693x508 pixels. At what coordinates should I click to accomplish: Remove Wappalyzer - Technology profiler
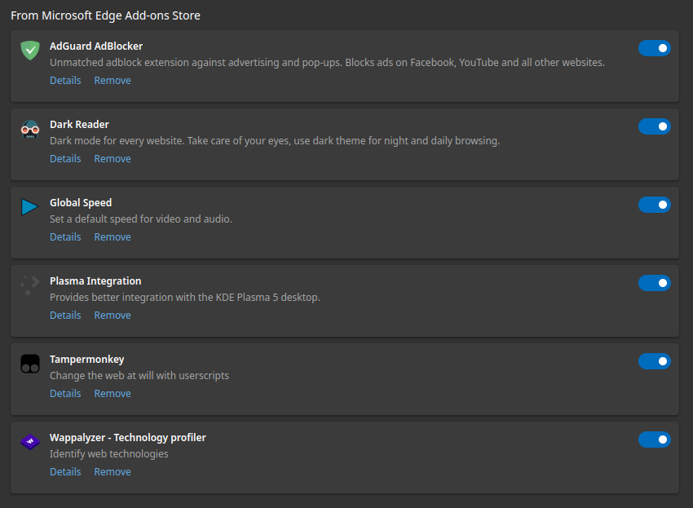pos(113,472)
